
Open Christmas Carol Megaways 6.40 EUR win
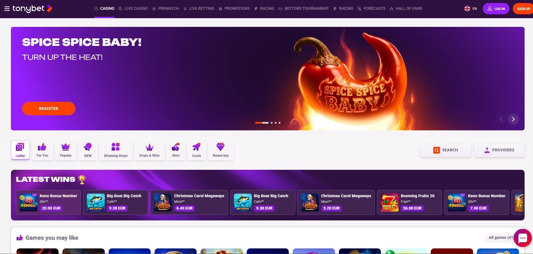pyautogui.click(x=189, y=203)
